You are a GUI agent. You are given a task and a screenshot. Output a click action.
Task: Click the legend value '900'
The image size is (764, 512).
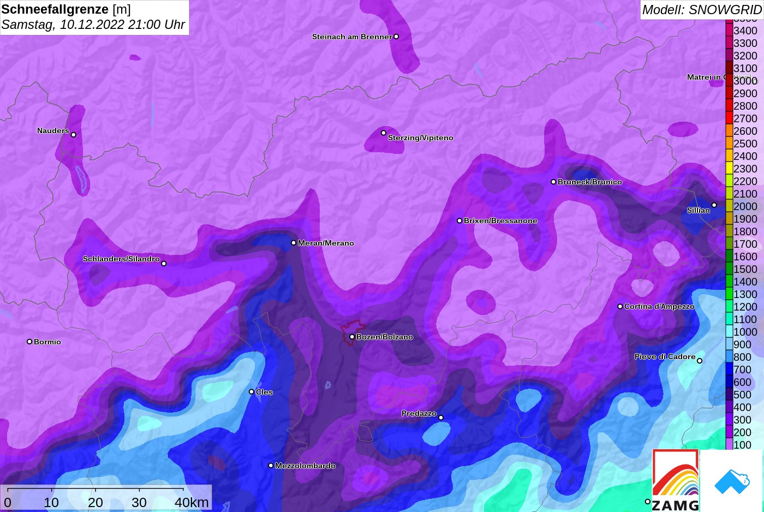(742, 344)
